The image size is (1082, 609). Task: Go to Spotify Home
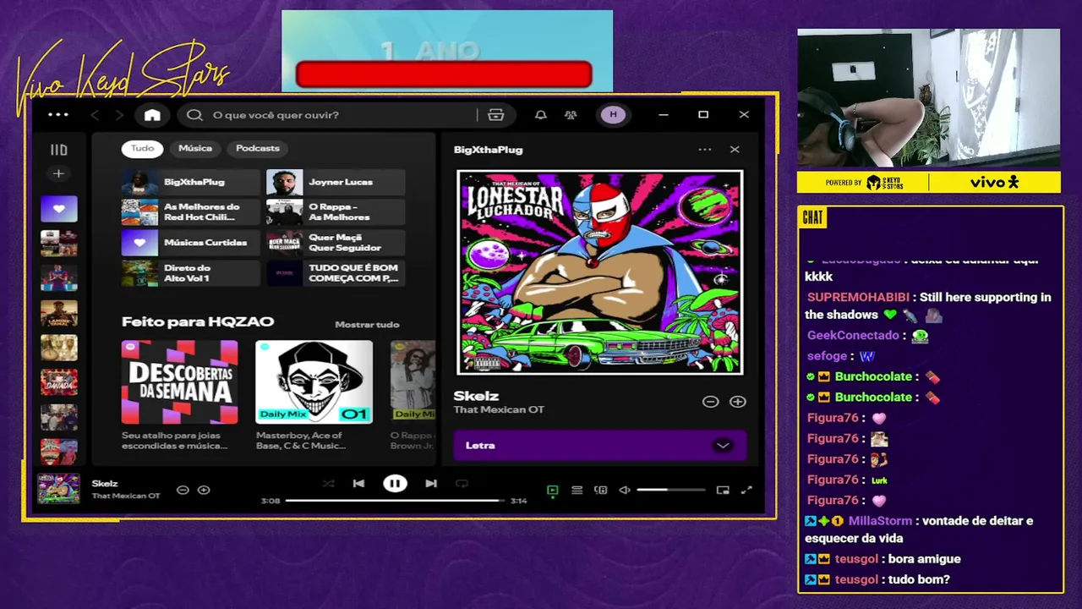pyautogui.click(x=152, y=115)
